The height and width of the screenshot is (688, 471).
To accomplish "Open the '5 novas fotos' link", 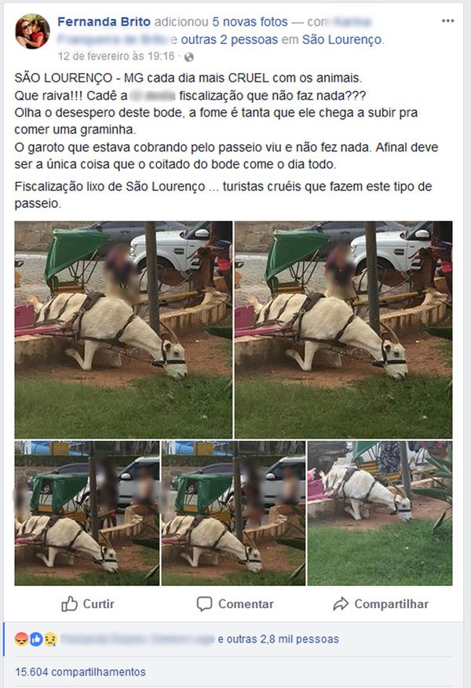I will pos(250,21).
